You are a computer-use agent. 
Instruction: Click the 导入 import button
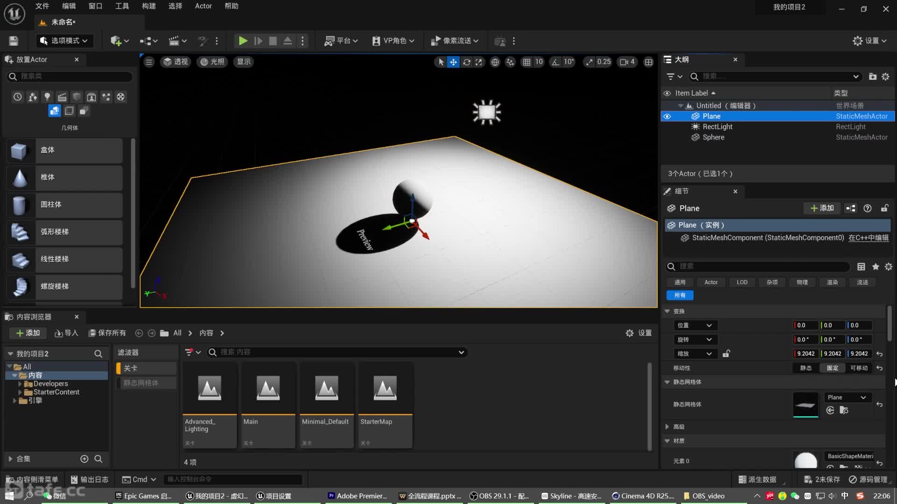click(x=66, y=333)
